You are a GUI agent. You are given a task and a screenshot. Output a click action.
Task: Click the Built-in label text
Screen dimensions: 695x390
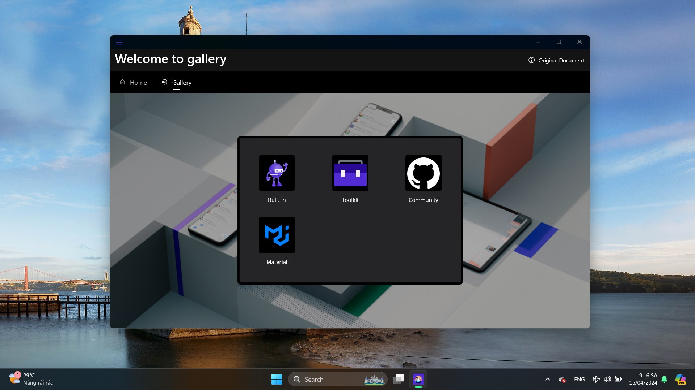[x=277, y=200]
